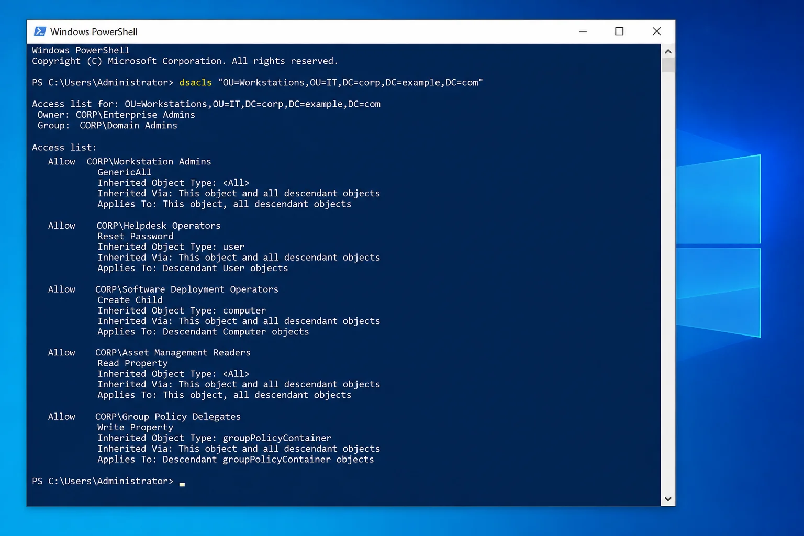The height and width of the screenshot is (536, 804).
Task: Click 'Inherited Object Type: groupPolicyContainer' line
Action: point(215,438)
